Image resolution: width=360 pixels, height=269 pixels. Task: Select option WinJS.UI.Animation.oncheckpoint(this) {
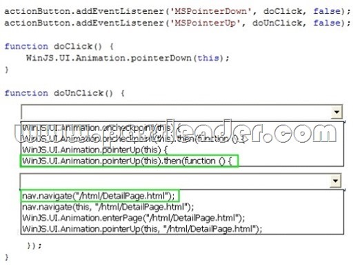click(101, 128)
